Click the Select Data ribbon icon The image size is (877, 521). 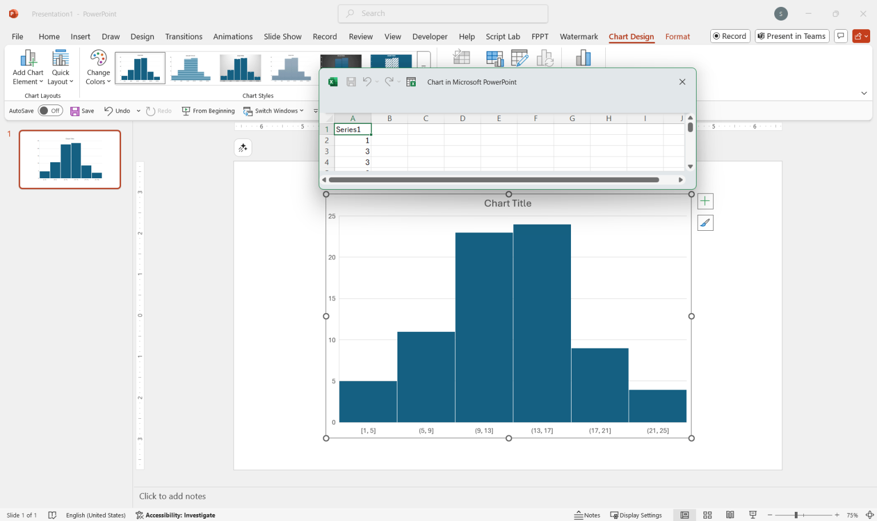(495, 57)
